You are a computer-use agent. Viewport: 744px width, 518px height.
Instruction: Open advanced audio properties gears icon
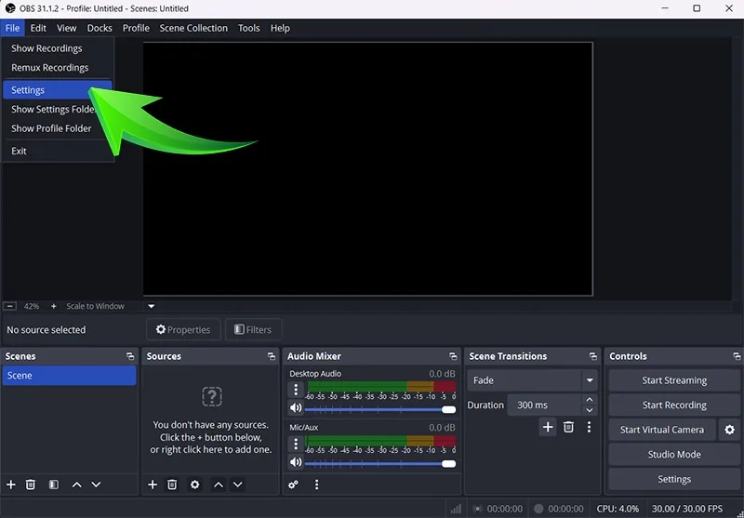coord(293,485)
